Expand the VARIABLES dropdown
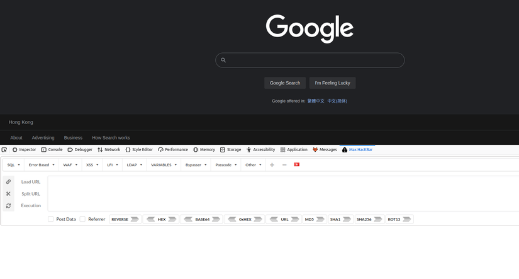This screenshot has height=279, width=519. click(164, 164)
